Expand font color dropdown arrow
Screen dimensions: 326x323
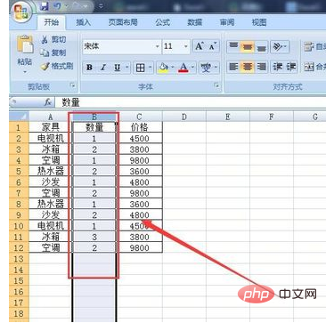click(193, 68)
